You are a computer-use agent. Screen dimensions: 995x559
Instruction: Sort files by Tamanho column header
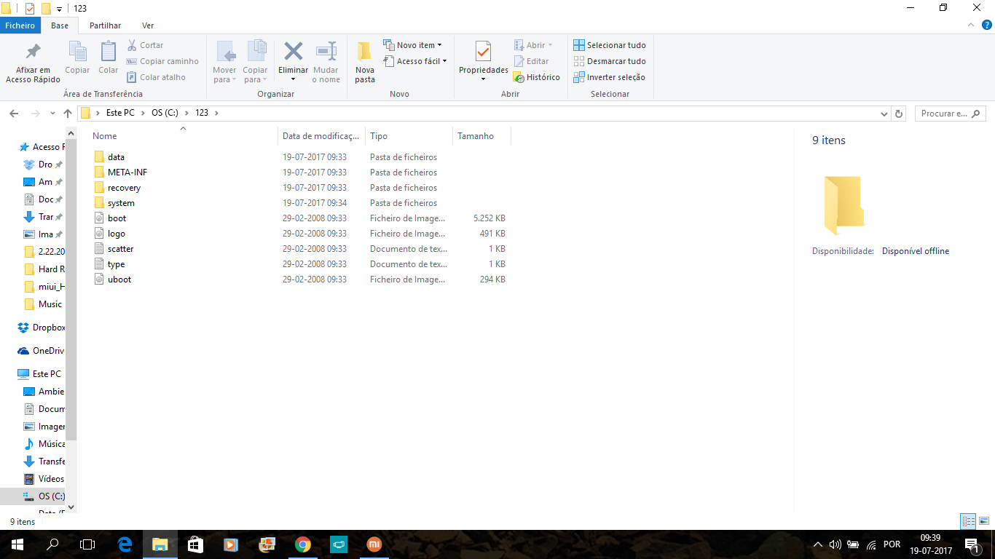[x=476, y=136]
